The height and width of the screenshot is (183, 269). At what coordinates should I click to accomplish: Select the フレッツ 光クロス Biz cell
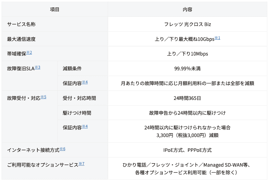[x=188, y=24]
